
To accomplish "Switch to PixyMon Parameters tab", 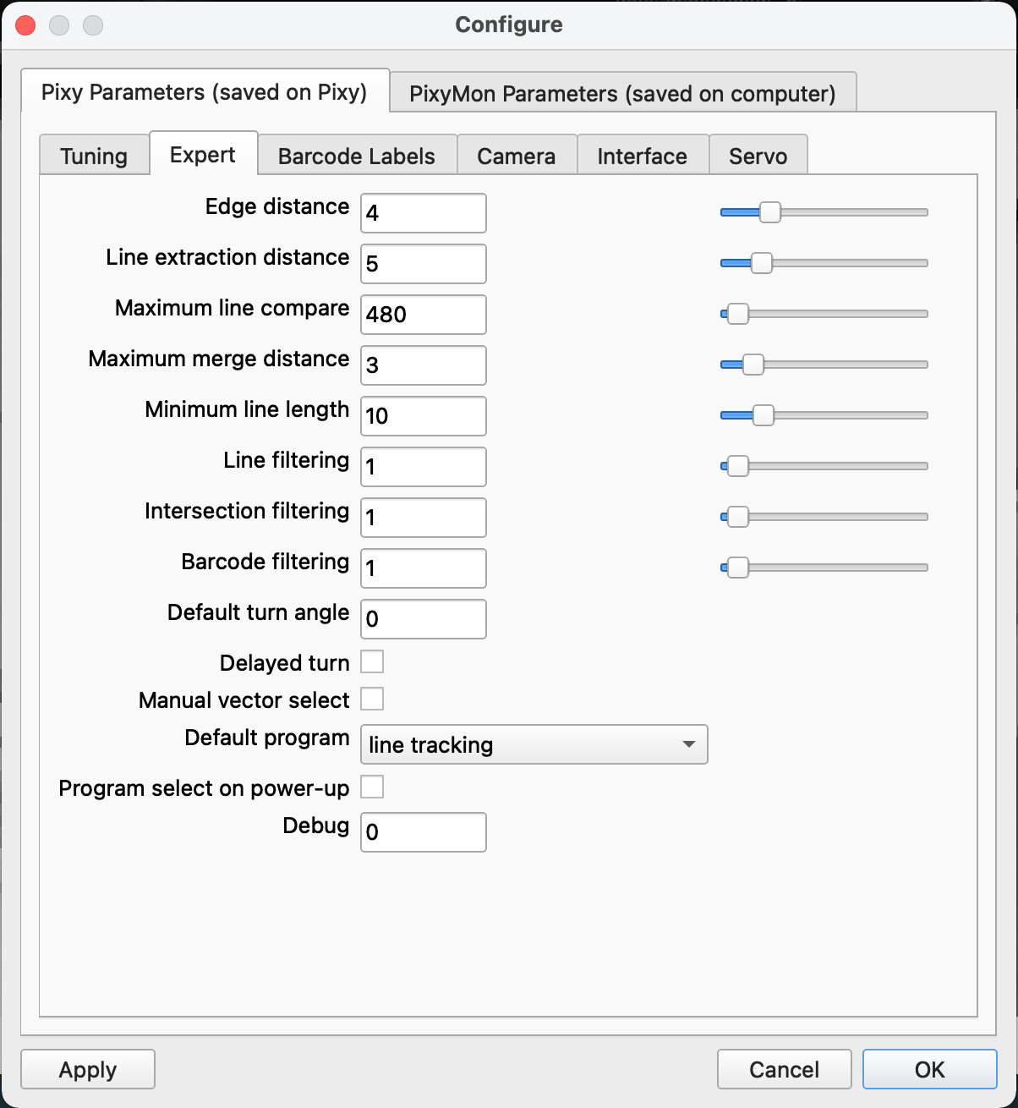I will (x=622, y=93).
